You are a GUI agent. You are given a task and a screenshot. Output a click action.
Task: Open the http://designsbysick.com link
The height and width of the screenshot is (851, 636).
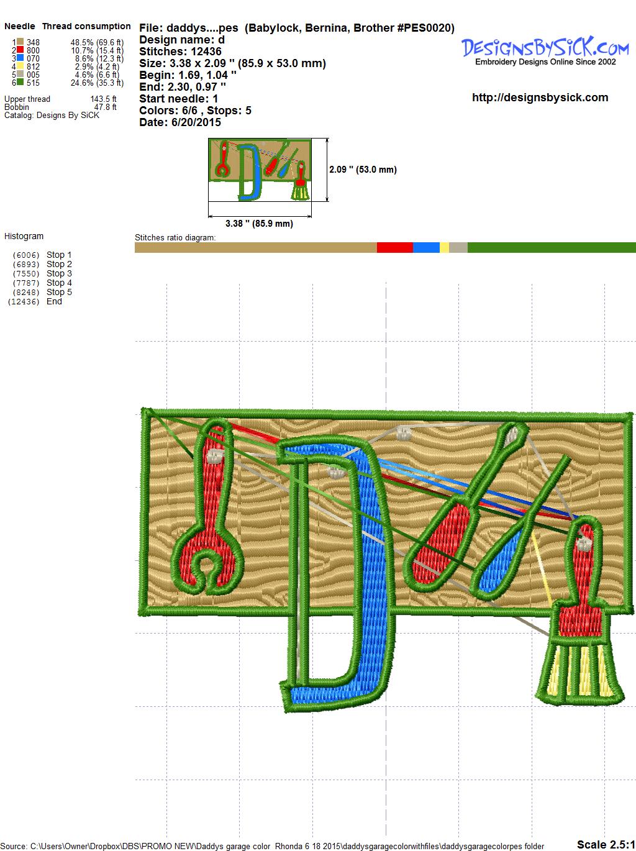(540, 98)
